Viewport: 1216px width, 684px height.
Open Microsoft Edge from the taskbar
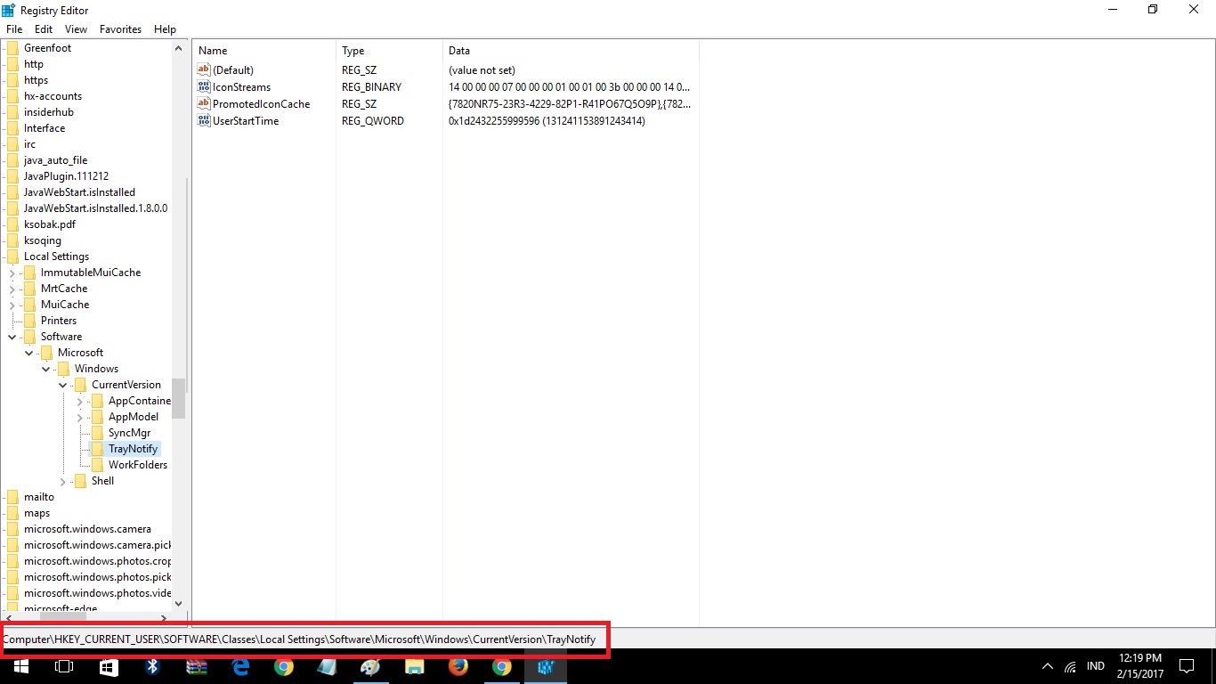(x=240, y=666)
